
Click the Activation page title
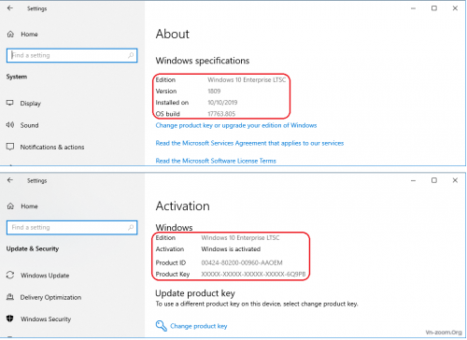pos(183,206)
